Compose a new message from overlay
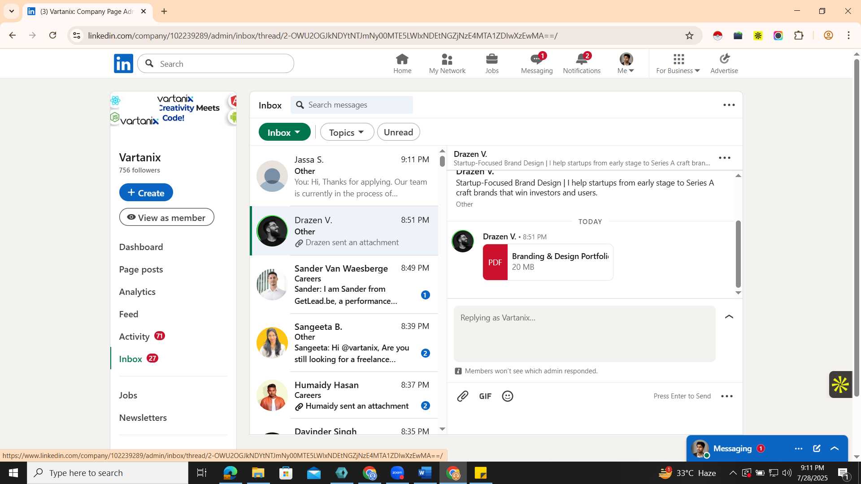The image size is (861, 484). click(817, 449)
